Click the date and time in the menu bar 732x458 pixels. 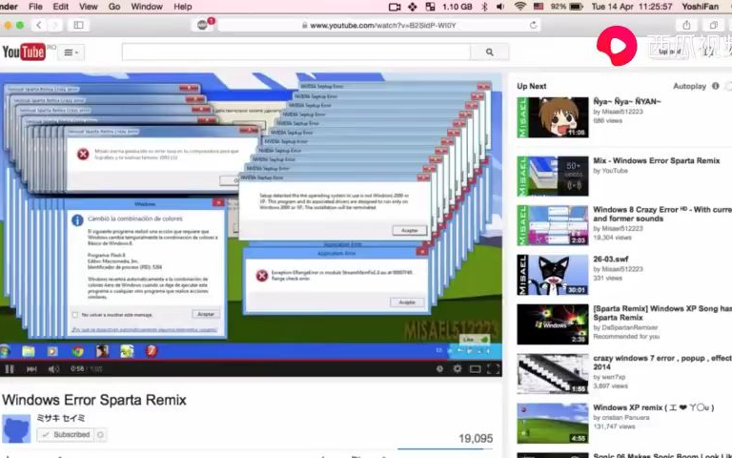tap(631, 7)
